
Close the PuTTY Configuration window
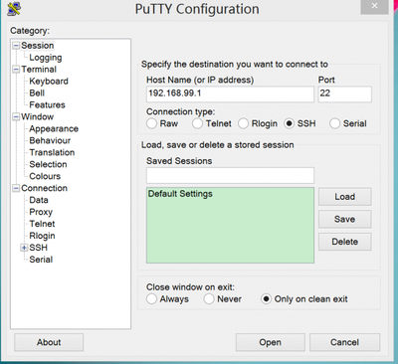coord(374,6)
